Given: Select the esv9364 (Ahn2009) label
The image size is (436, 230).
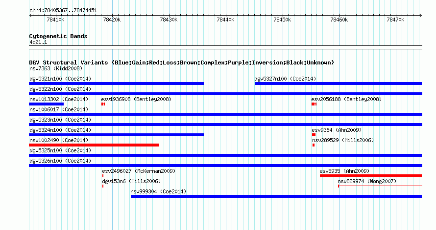Looking at the screenshot, I should click(x=337, y=130).
